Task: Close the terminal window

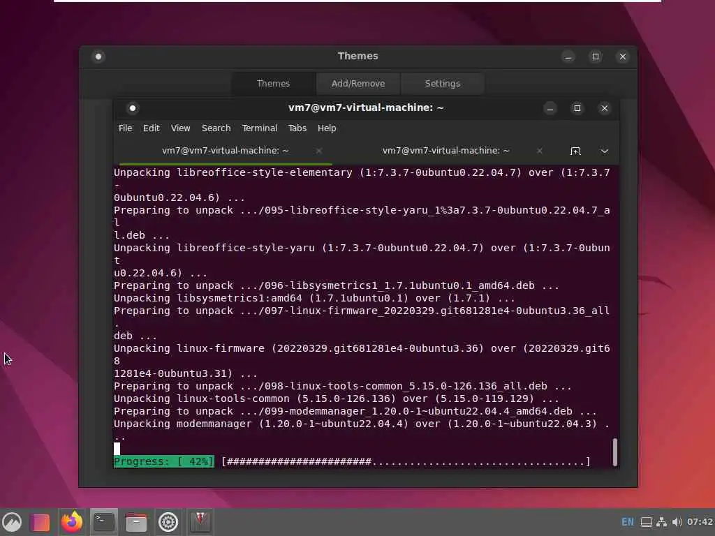Action: (x=605, y=108)
